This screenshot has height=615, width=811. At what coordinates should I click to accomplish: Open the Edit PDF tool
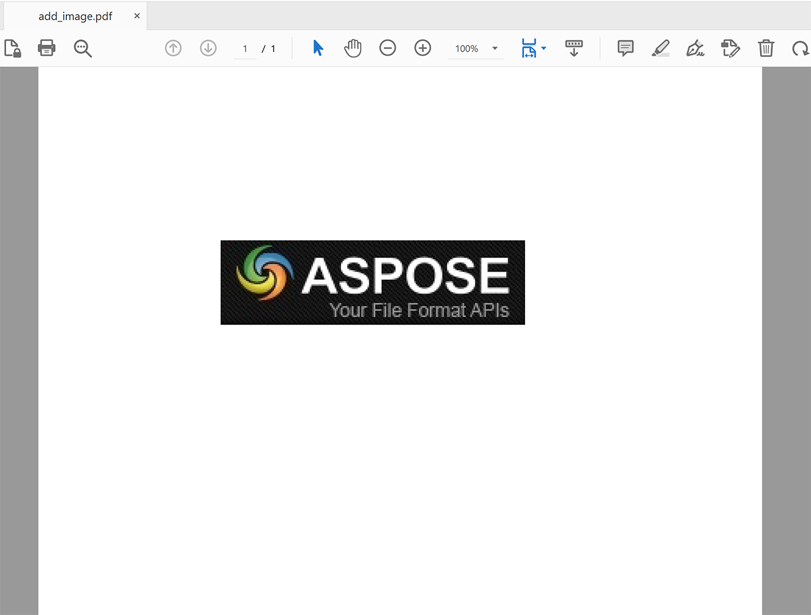730,48
